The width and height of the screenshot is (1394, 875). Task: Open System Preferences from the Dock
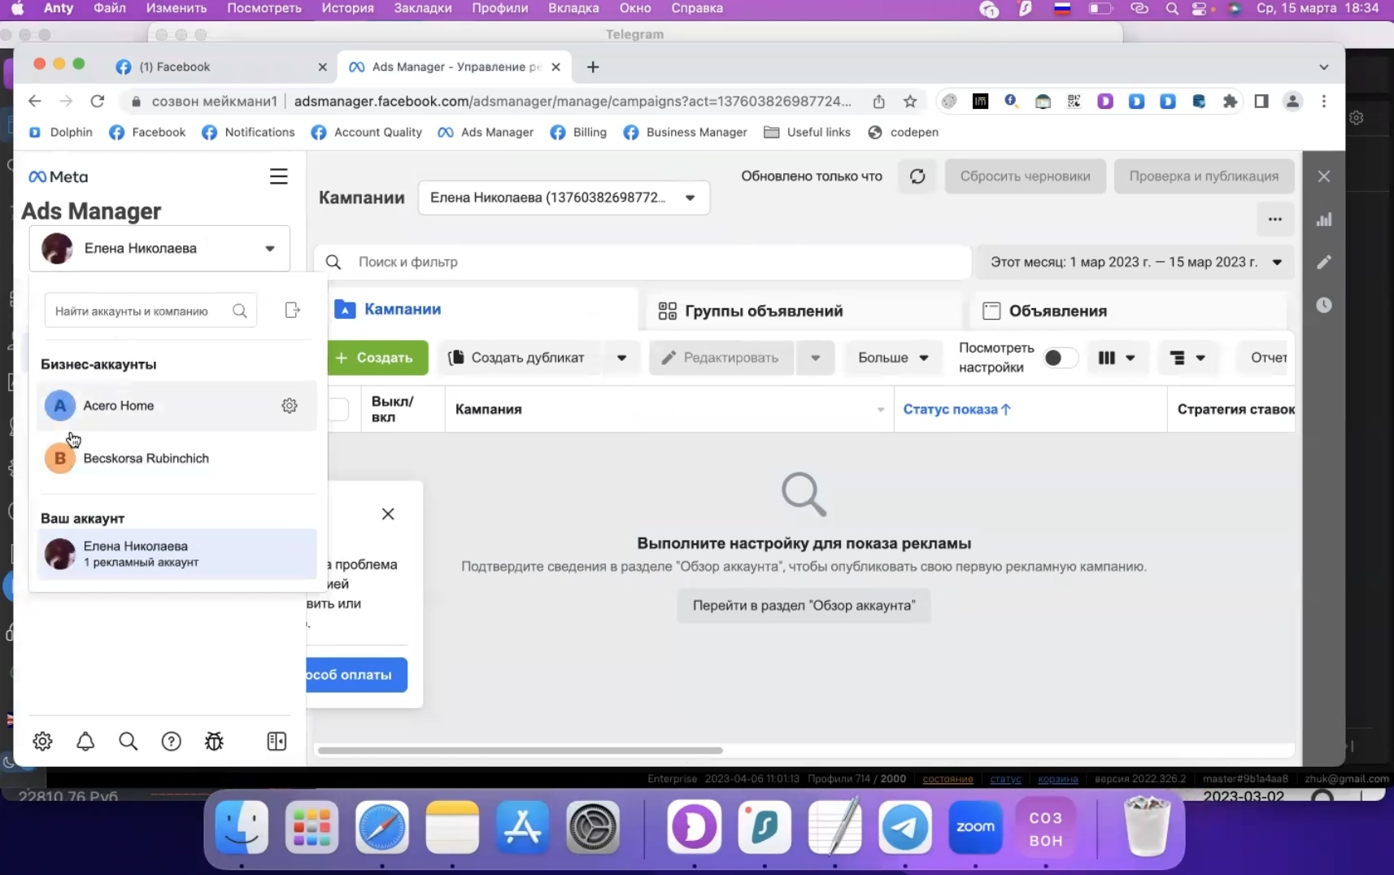[x=593, y=827]
